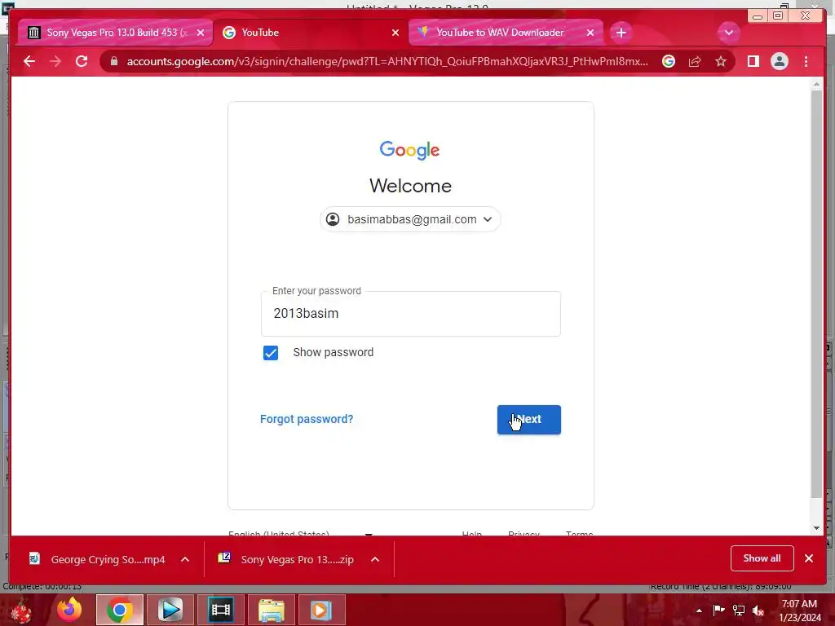
Task: Open the Chrome three-dot menu
Action: point(806,61)
